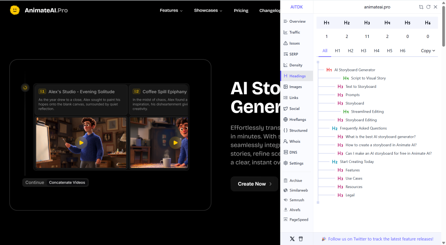Open the Social bird icon
Viewport: 446px width, 245px height.
(x=285, y=108)
